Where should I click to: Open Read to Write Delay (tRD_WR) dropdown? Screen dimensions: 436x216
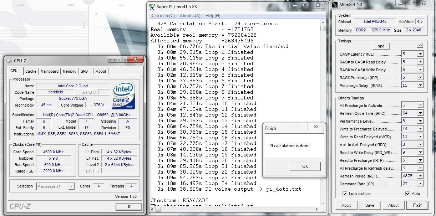420,153
